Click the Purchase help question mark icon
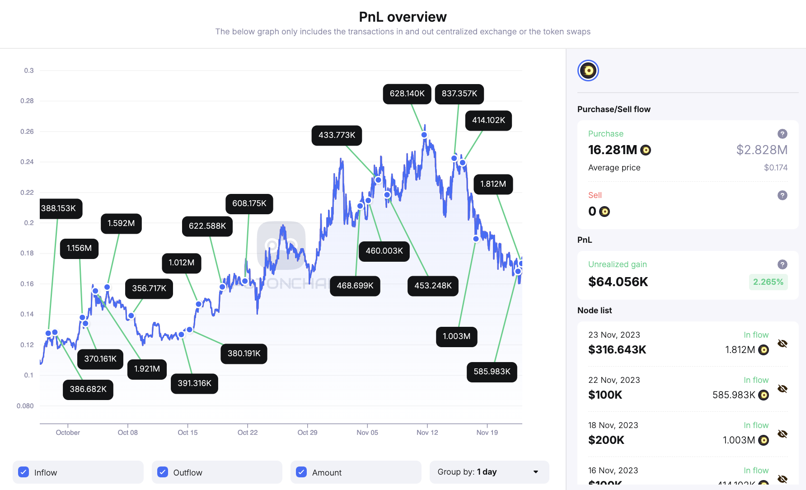Screen dimensions: 806x490 pos(782,134)
